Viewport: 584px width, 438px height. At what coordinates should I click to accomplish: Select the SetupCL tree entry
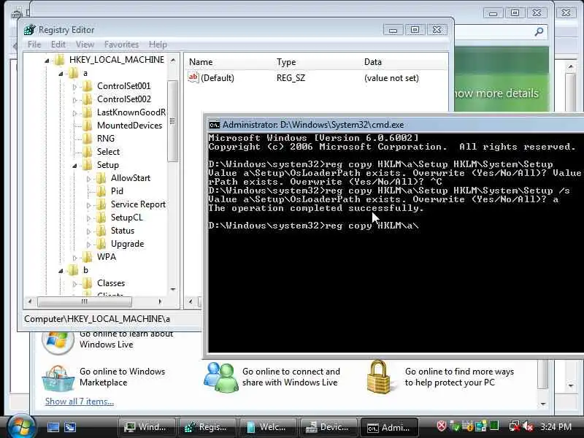pyautogui.click(x=126, y=217)
